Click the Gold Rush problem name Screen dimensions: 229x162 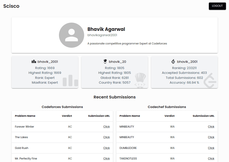[x=22, y=148]
